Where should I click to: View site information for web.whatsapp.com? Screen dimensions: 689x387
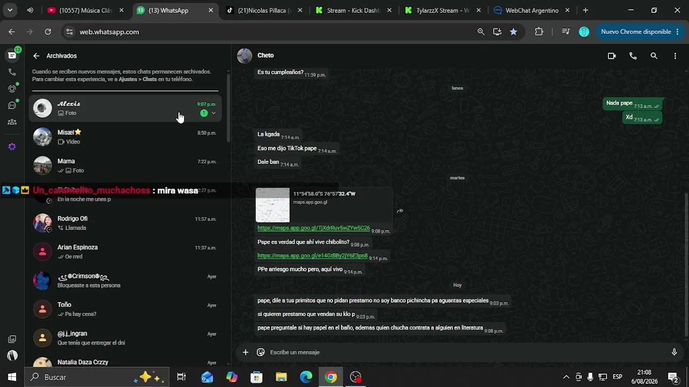[69, 32]
